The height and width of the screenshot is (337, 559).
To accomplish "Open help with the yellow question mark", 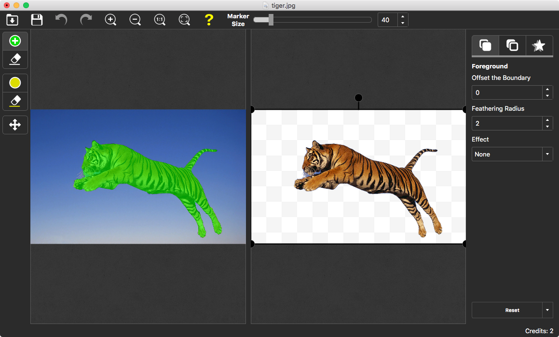I will (x=208, y=20).
